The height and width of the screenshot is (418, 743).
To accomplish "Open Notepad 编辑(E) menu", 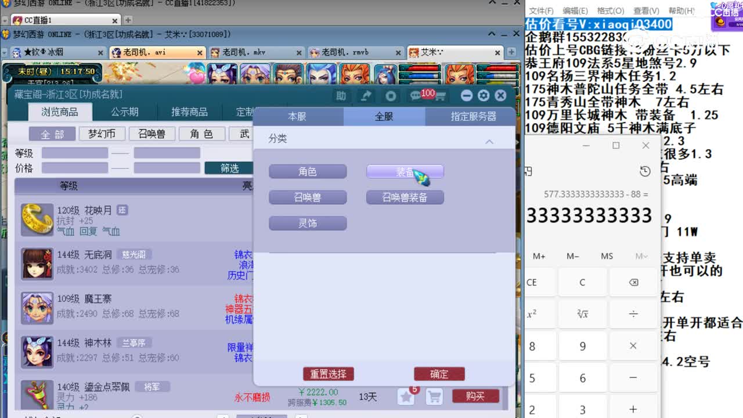I will tap(575, 11).
